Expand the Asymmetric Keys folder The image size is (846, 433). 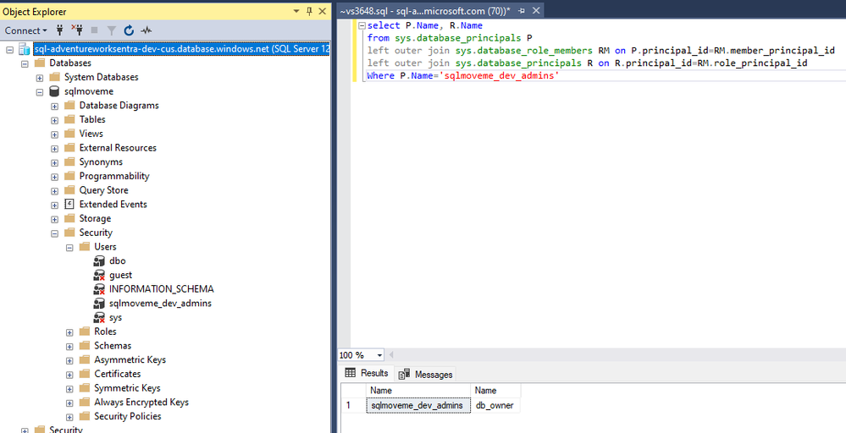(x=69, y=360)
